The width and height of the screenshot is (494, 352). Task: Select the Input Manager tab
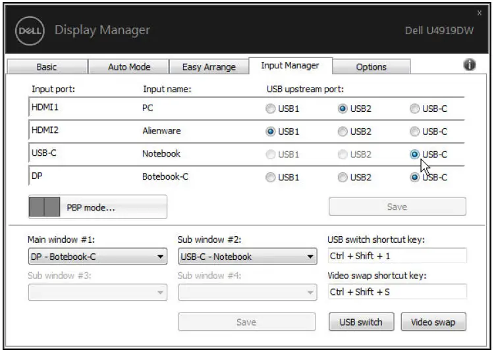point(290,65)
